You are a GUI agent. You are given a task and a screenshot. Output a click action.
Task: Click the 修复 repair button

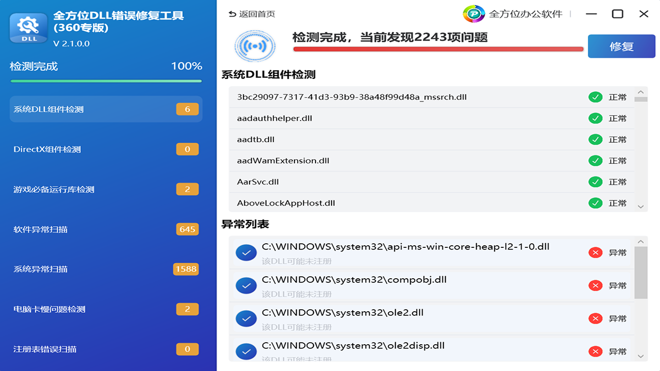point(621,46)
